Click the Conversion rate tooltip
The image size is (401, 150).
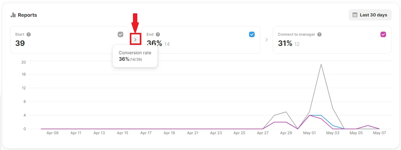[135, 56]
